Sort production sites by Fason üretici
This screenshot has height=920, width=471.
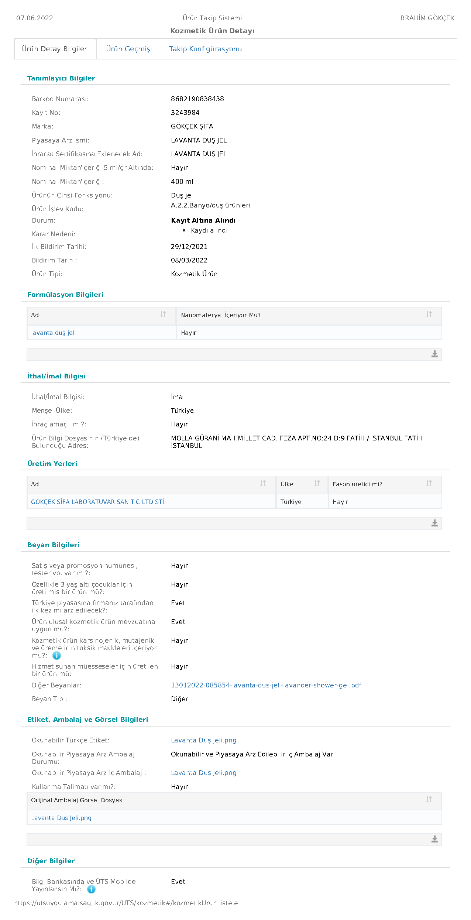point(429,483)
